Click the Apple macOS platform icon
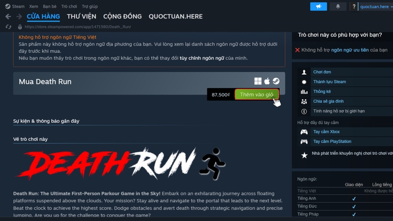 click(x=267, y=81)
